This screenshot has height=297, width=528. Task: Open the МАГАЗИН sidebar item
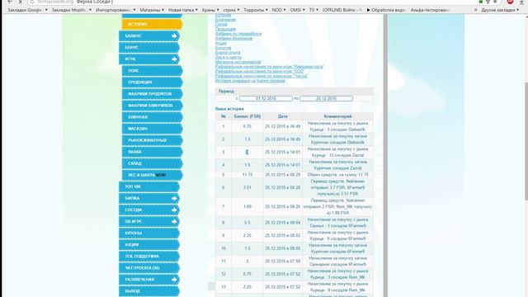click(x=152, y=129)
